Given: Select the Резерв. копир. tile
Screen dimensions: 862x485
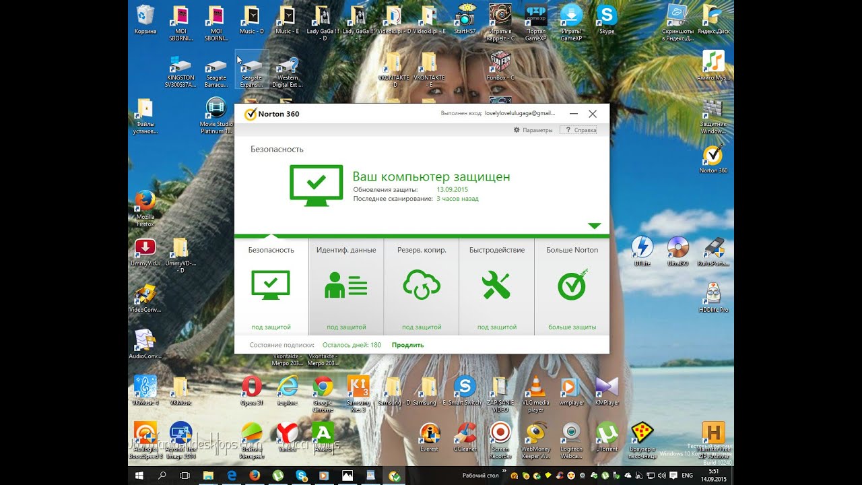Looking at the screenshot, I should click(x=422, y=286).
